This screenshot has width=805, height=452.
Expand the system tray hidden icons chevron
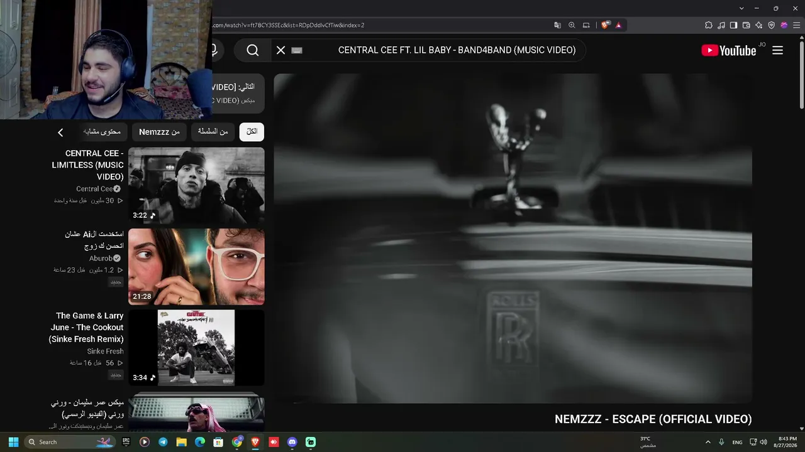point(708,442)
